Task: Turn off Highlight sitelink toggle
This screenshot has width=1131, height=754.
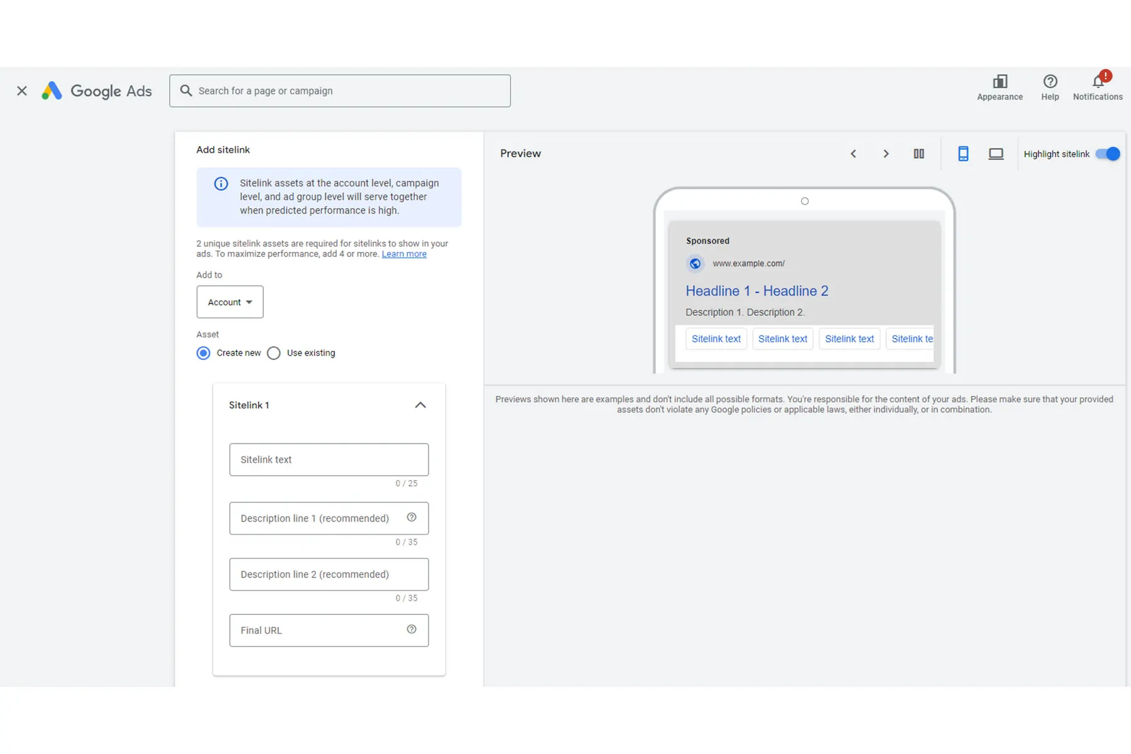Action: click(x=1108, y=154)
